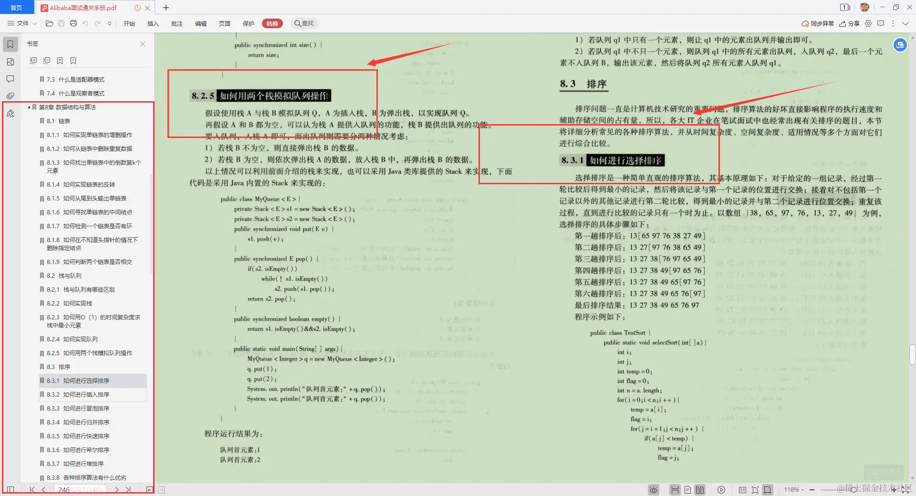This screenshot has width=916, height=496.
Task: Open the page thumbnails panel
Action: point(10,62)
